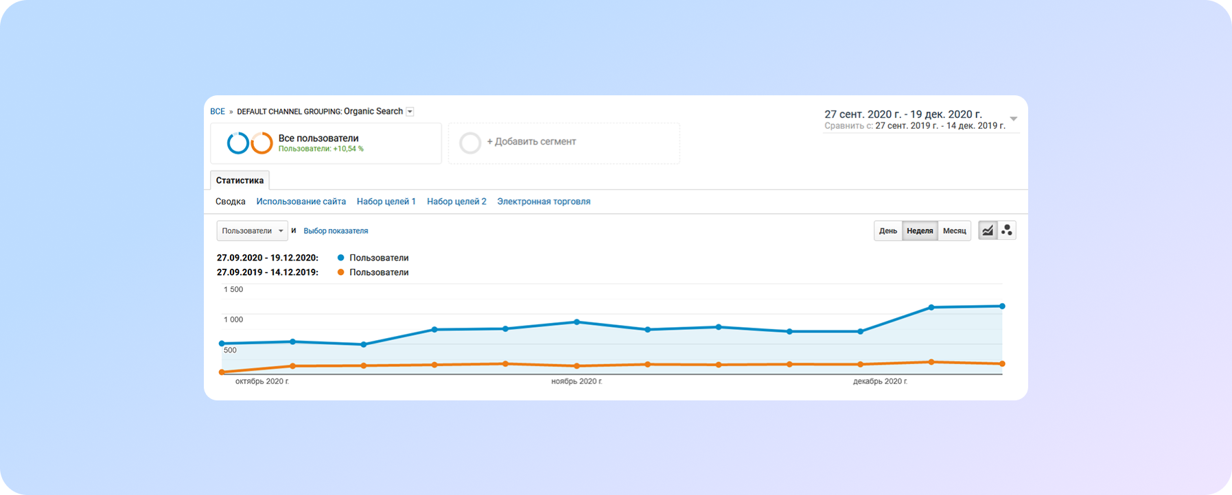Click the comparison range Сравнить с text
Image resolution: width=1232 pixels, height=495 pixels.
pos(915,126)
